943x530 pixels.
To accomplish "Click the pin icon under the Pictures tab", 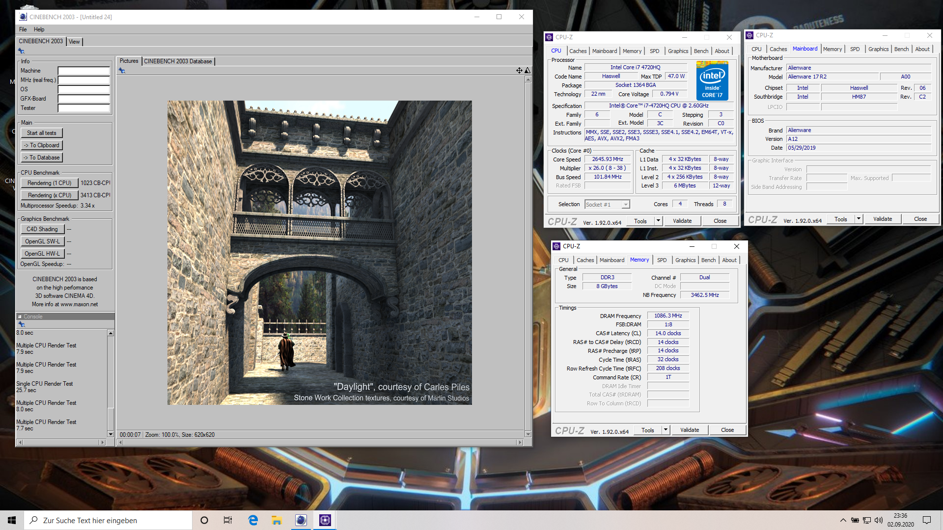I will [122, 71].
